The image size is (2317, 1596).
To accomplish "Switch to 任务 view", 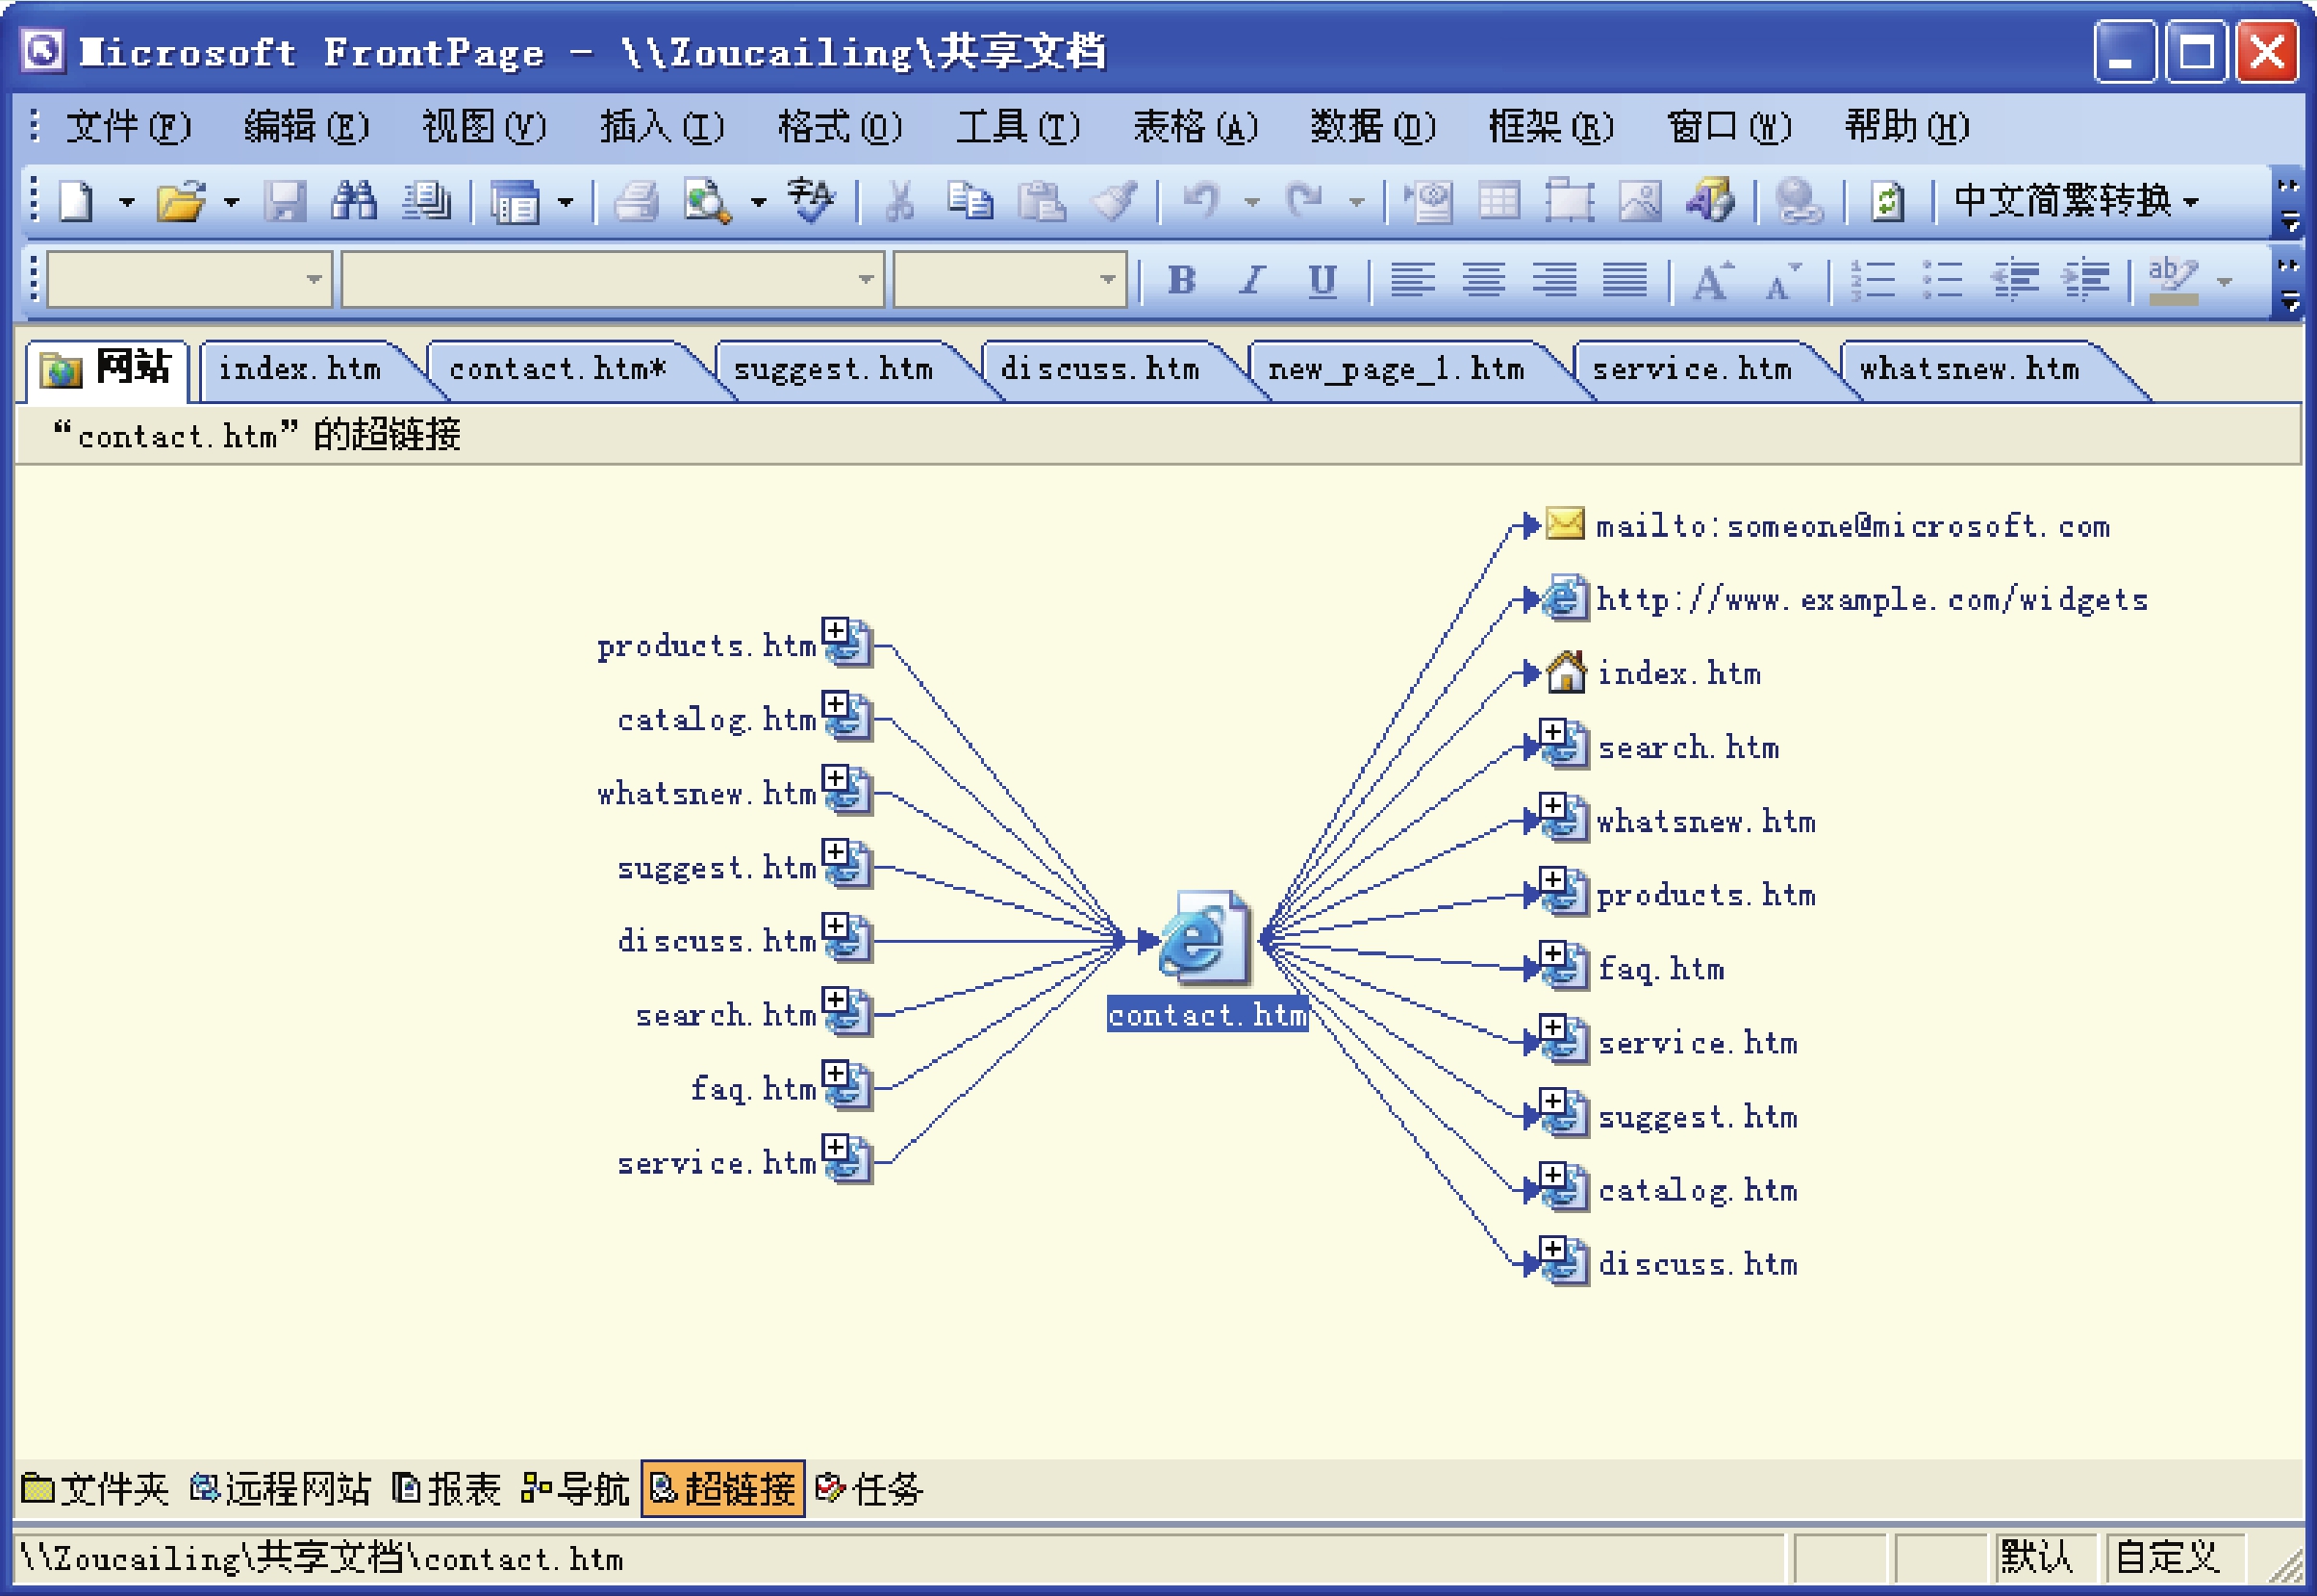I will click(x=869, y=1489).
